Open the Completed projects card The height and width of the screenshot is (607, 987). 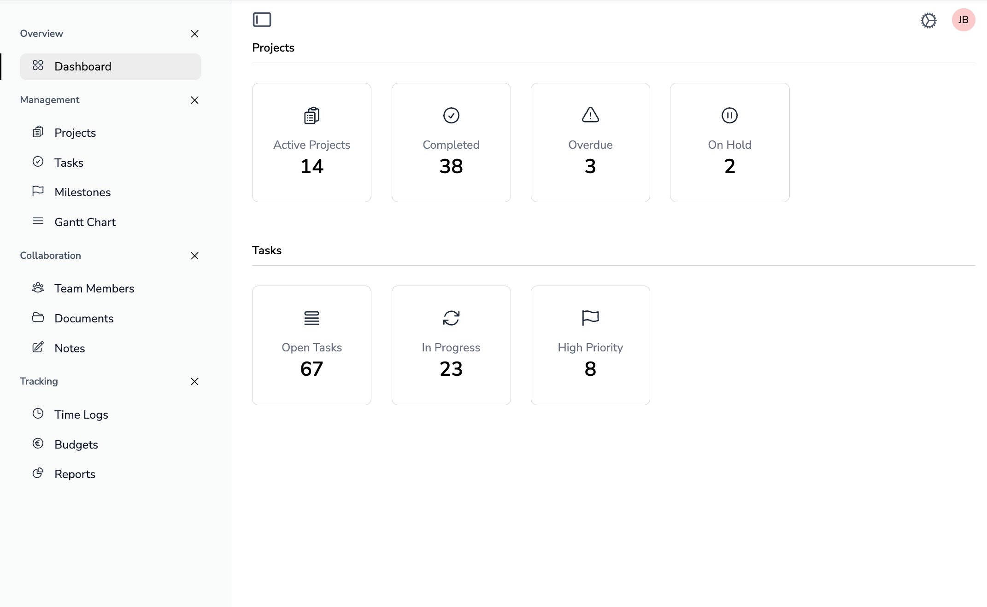pos(451,143)
